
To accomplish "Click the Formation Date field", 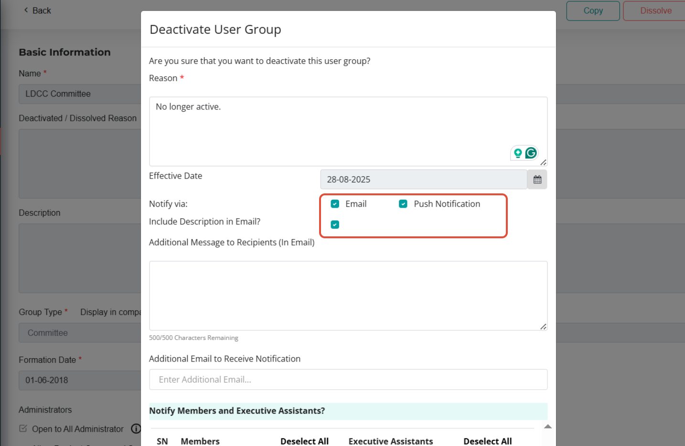I will coord(80,381).
